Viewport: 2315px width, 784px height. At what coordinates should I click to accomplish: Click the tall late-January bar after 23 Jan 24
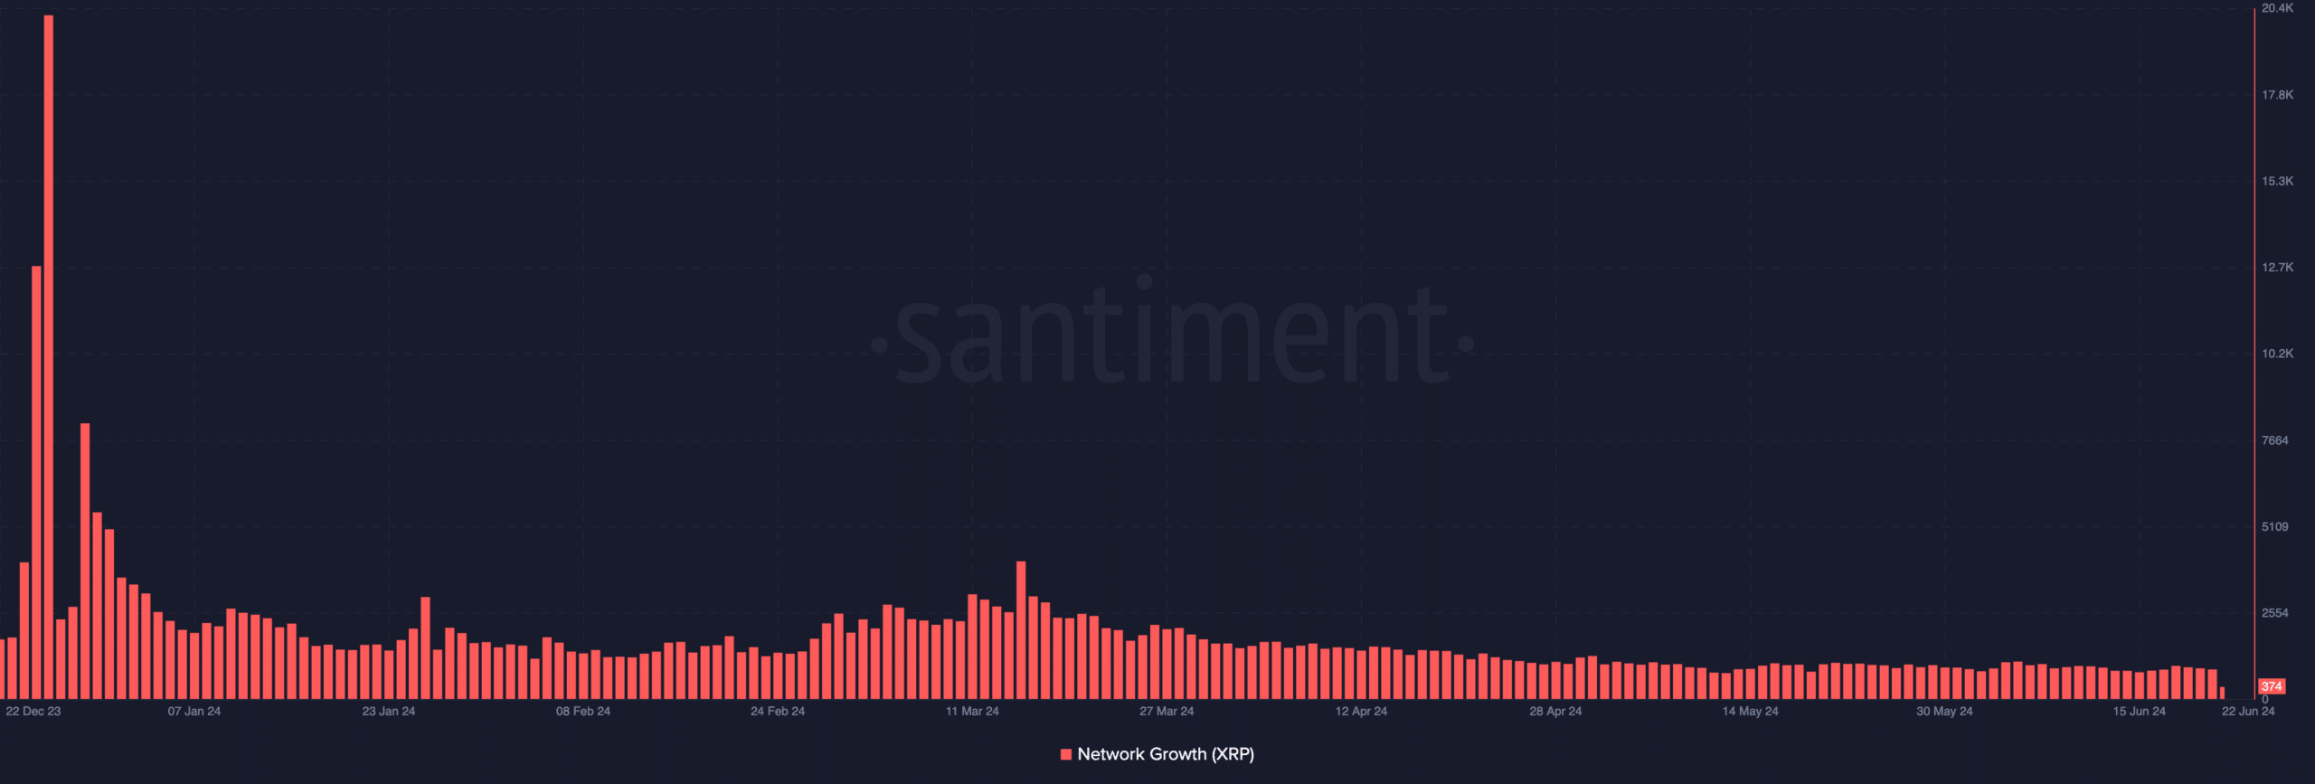[425, 648]
